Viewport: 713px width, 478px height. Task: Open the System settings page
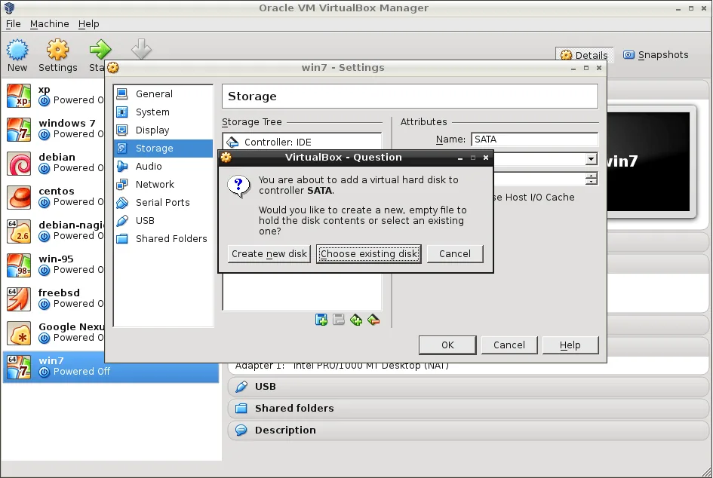coord(153,112)
